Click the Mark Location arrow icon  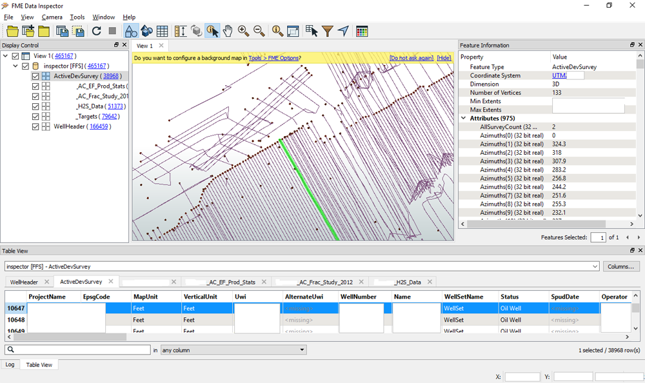tap(343, 31)
